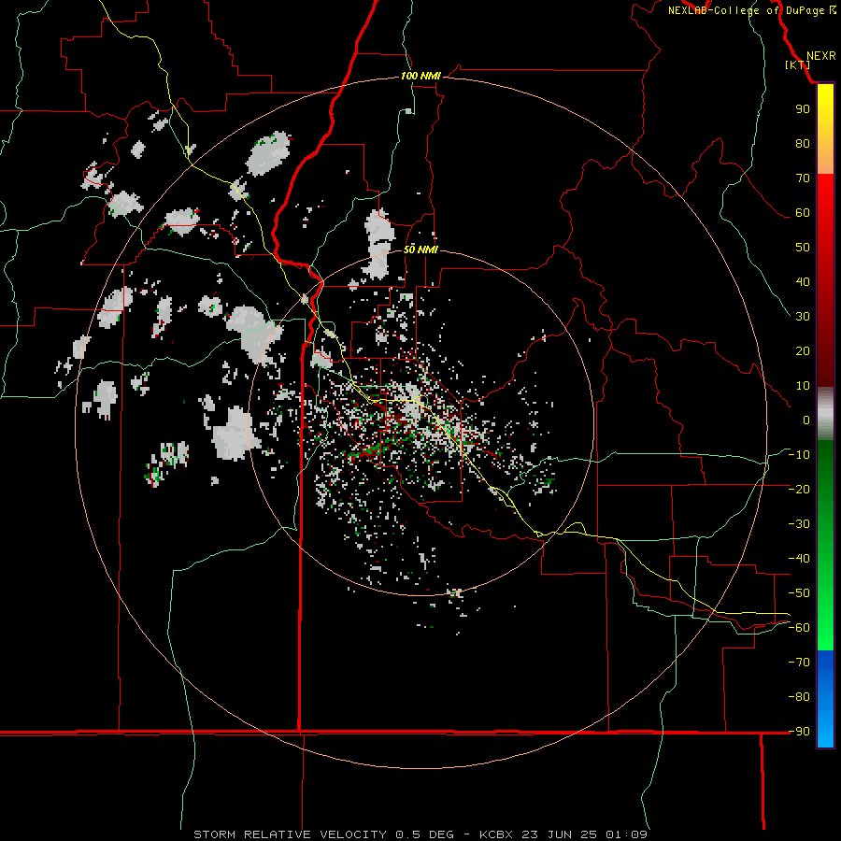Image resolution: width=841 pixels, height=841 pixels.
Task: Click the -20 value on the velocity scale
Action: [x=799, y=490]
